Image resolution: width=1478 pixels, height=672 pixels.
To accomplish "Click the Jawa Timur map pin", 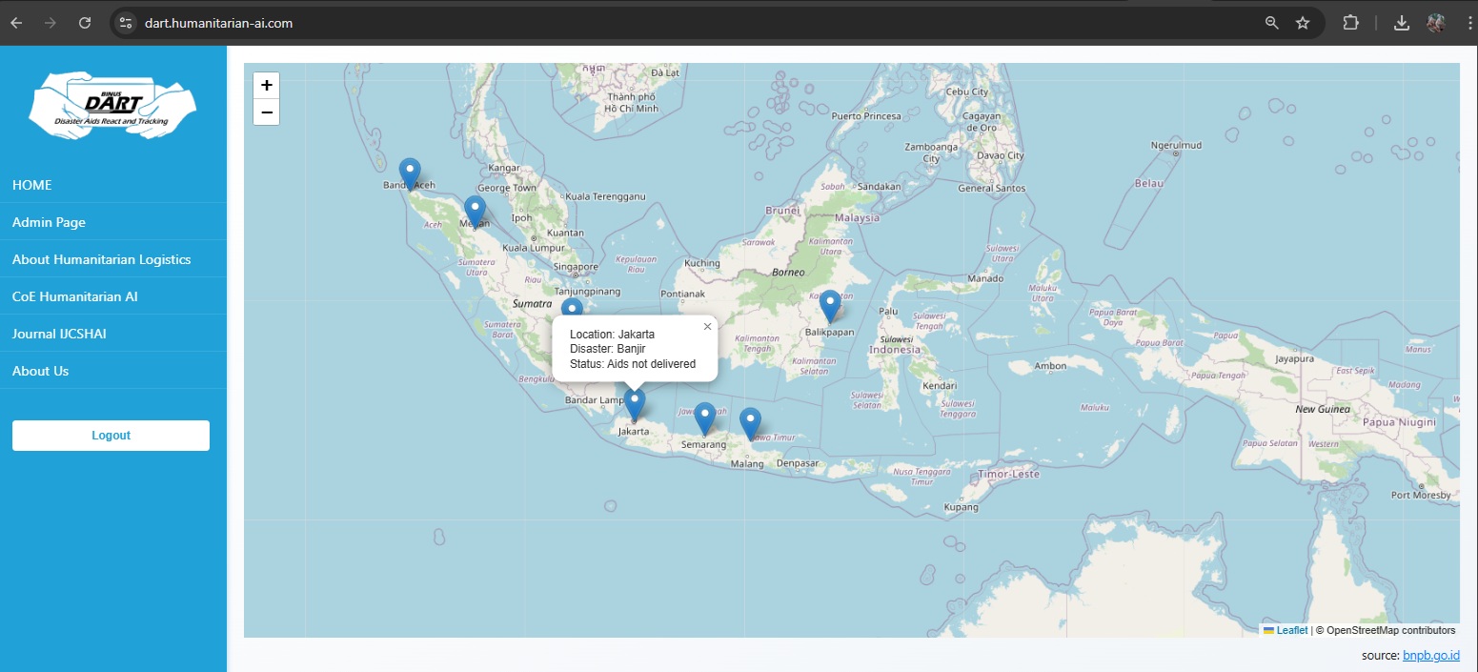I will 751,422.
